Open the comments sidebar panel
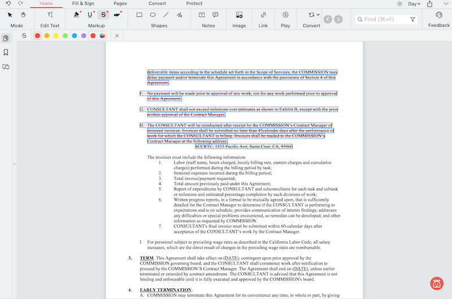Image resolution: width=452 pixels, height=299 pixels. (x=6, y=67)
